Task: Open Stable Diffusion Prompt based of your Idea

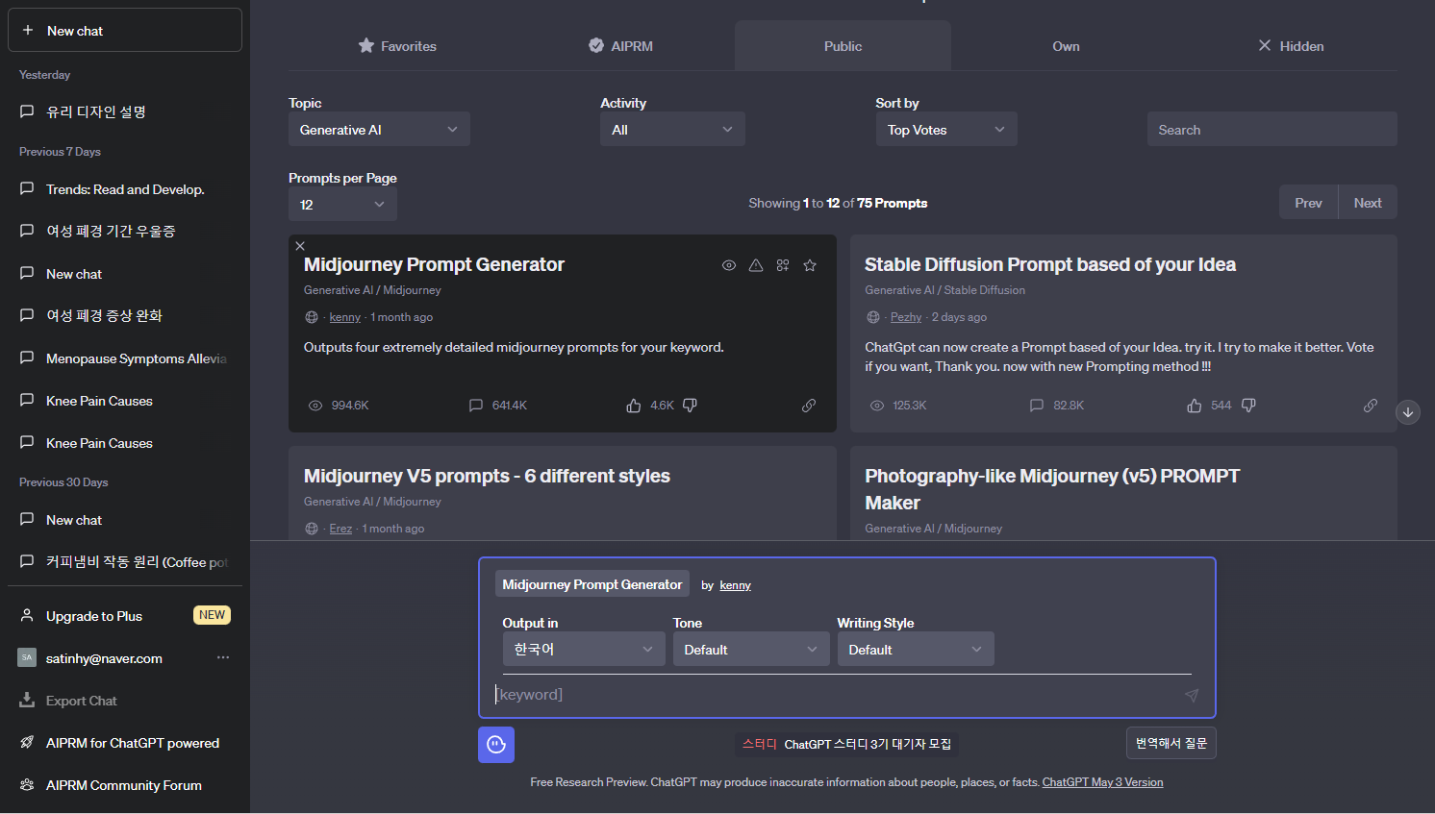Action: 1050,264
